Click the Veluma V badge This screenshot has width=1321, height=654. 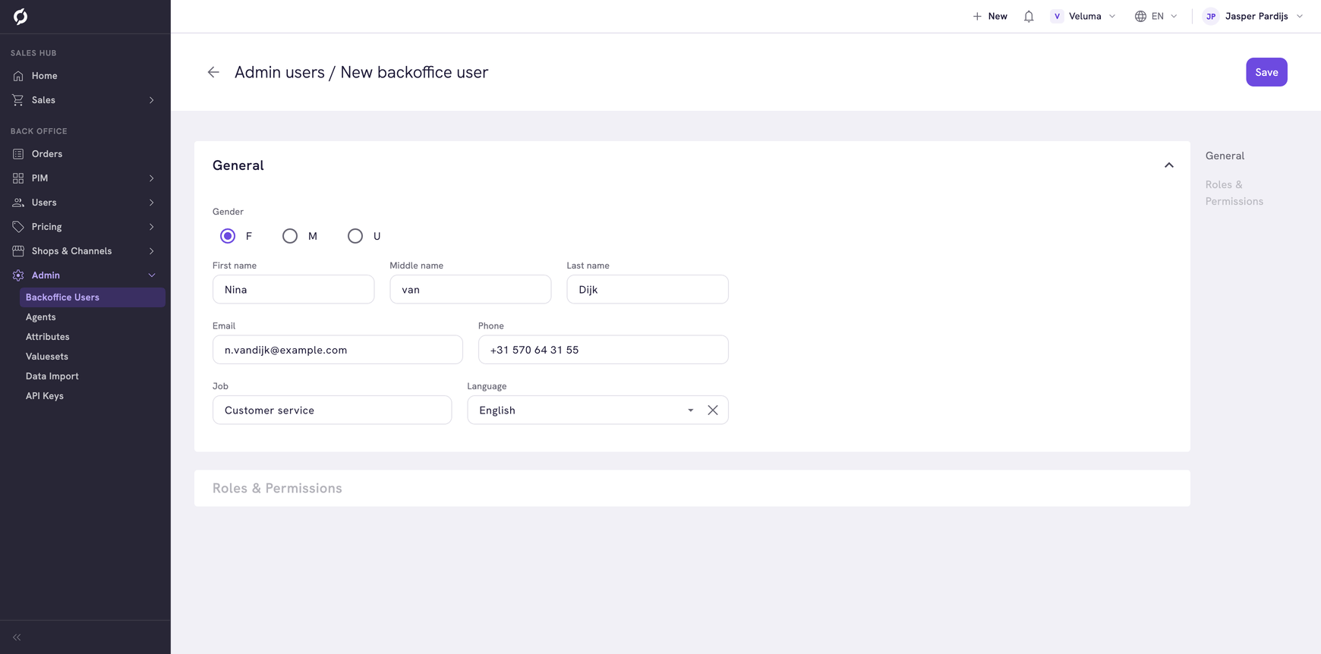coord(1057,16)
